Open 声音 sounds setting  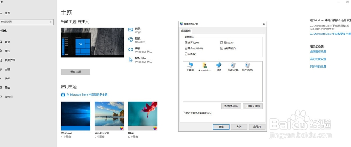(140, 50)
